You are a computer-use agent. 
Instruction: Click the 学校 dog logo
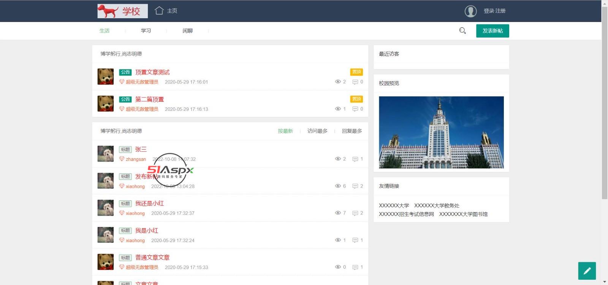coord(122,11)
